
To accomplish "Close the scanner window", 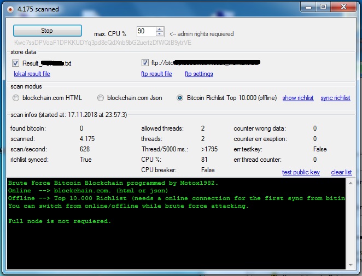I will point(343,7).
